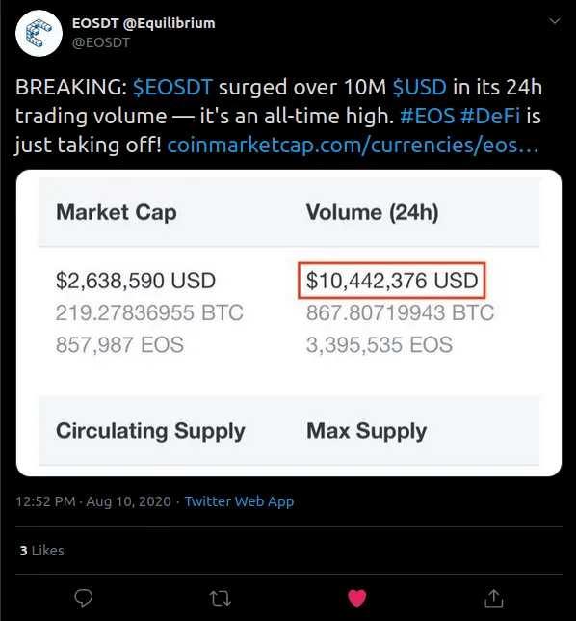
Task: Open the EOSDT @Equilibrium display name
Action: [x=144, y=23]
